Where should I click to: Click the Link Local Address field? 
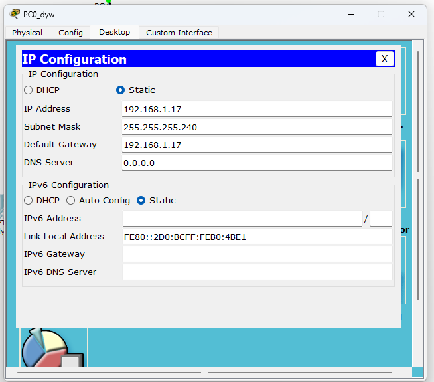(257, 237)
